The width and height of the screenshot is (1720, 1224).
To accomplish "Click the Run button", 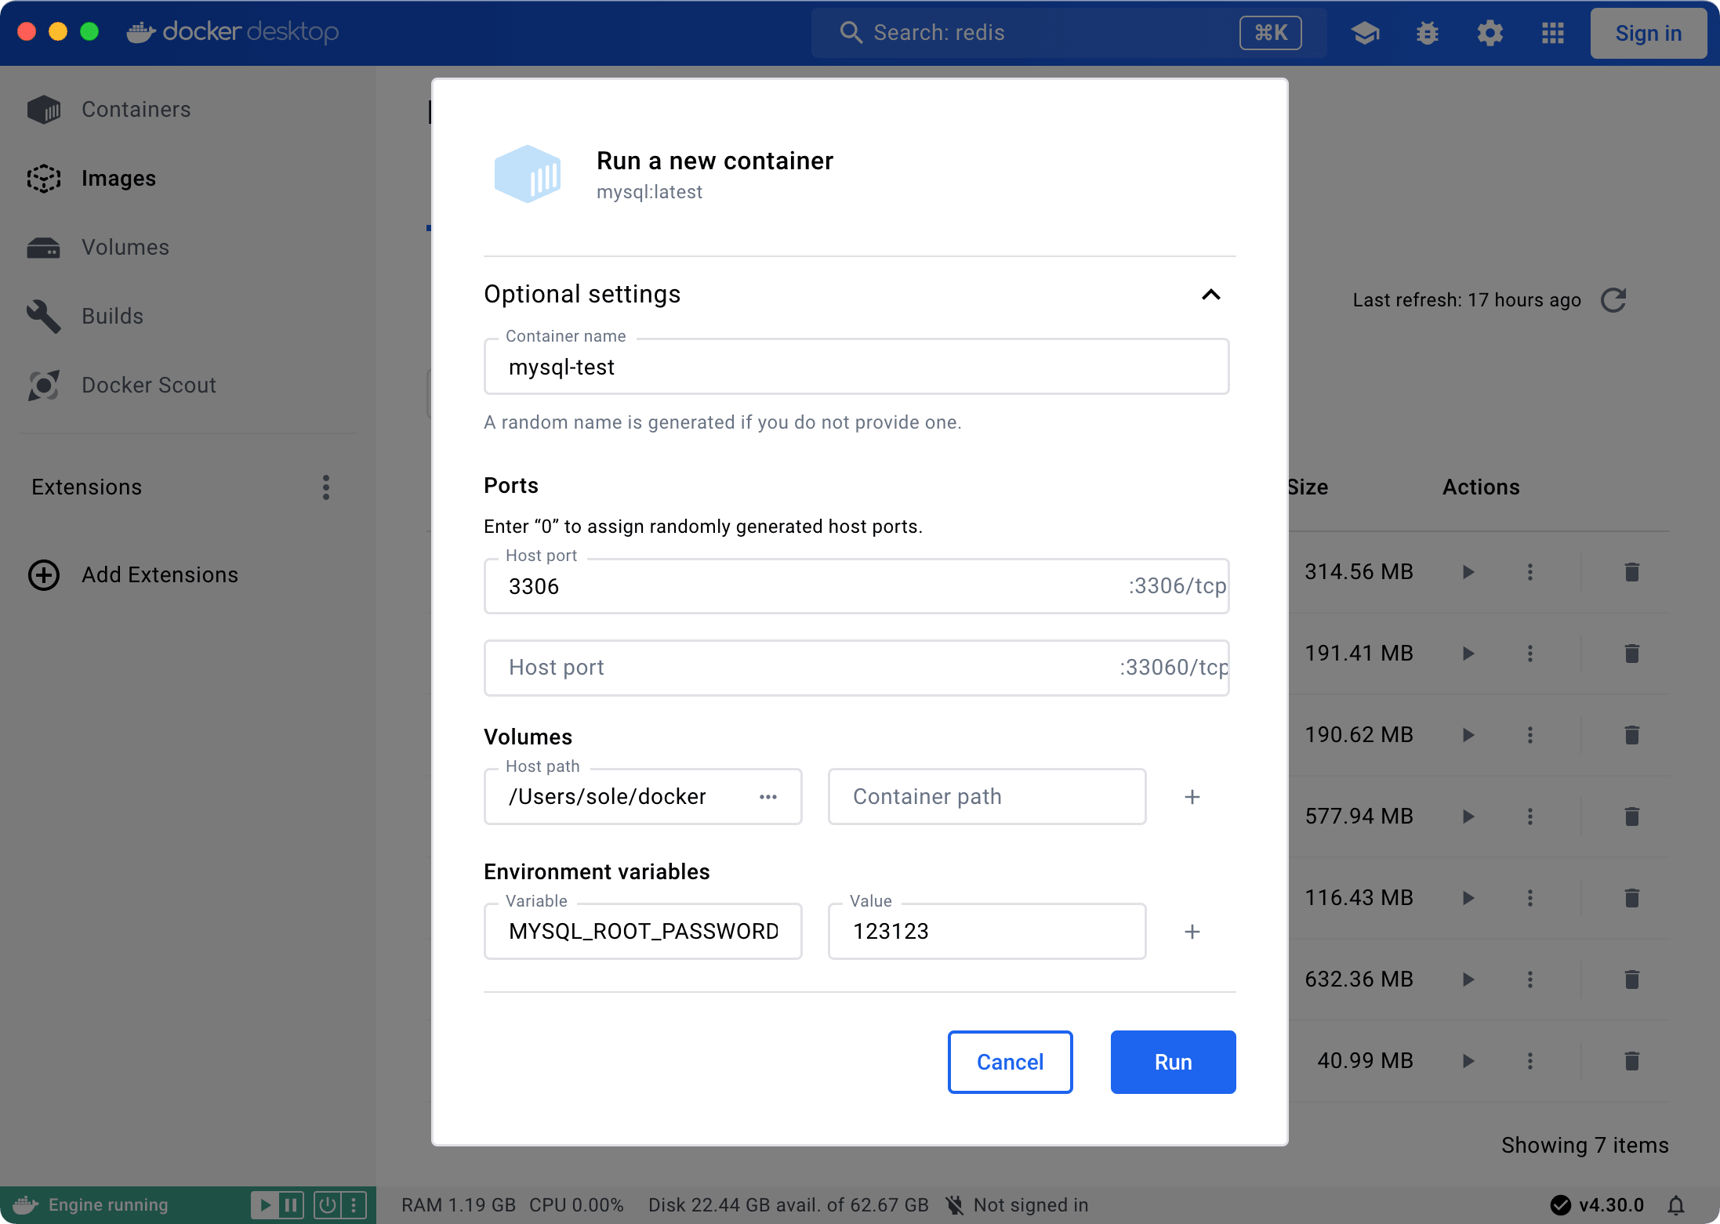I will click(x=1173, y=1062).
